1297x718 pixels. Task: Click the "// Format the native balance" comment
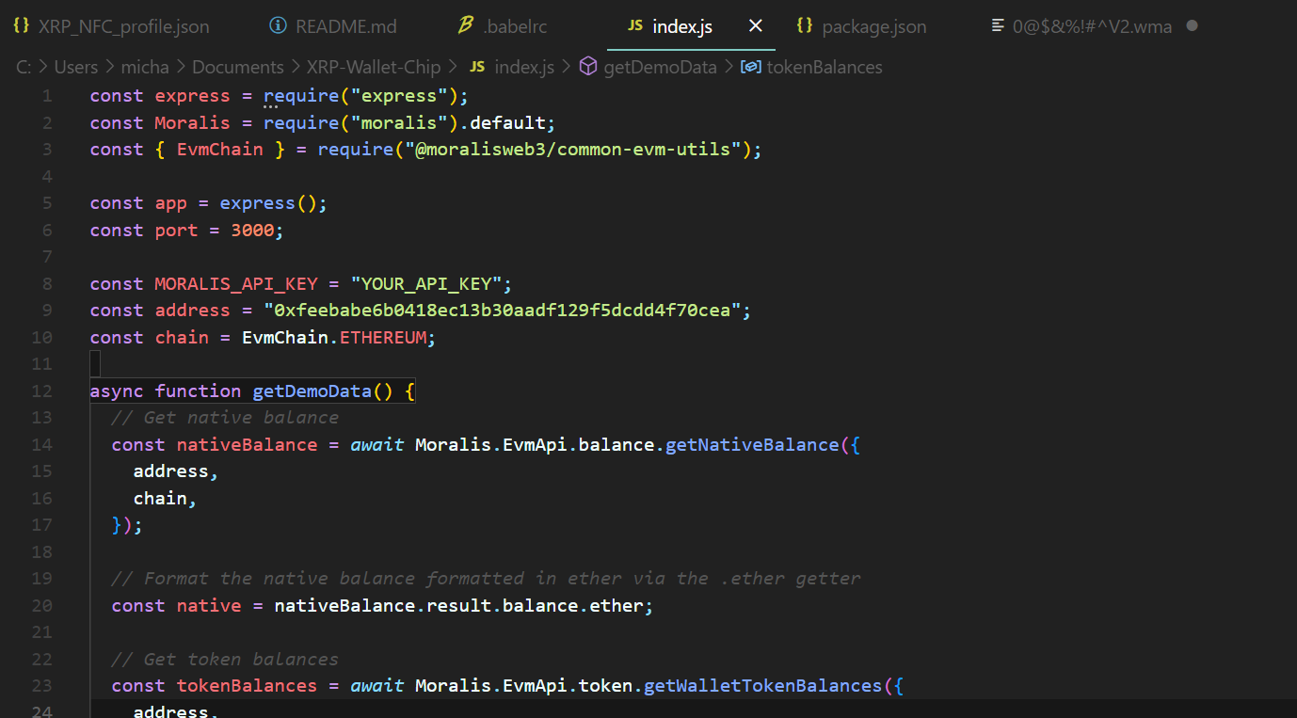pyautogui.click(x=486, y=579)
